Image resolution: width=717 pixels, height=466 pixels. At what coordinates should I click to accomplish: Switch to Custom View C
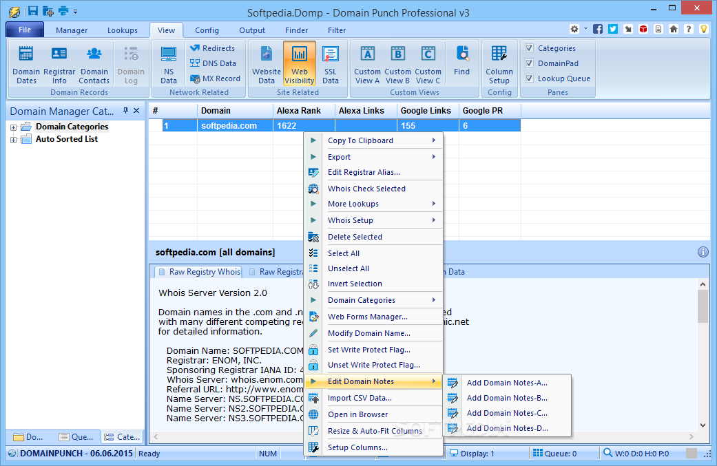pos(428,65)
